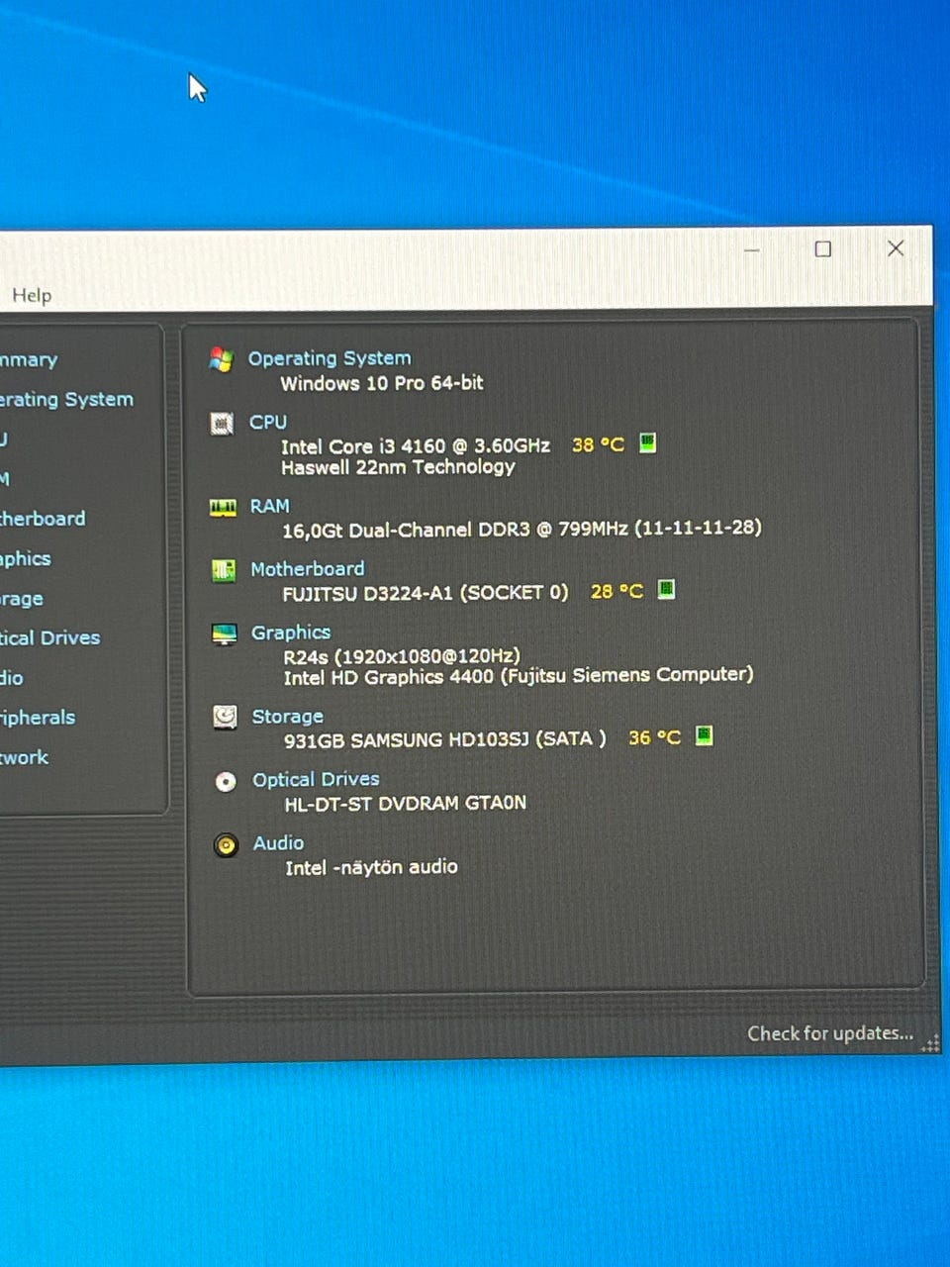Click the Optical Drives disc icon

coord(226,782)
